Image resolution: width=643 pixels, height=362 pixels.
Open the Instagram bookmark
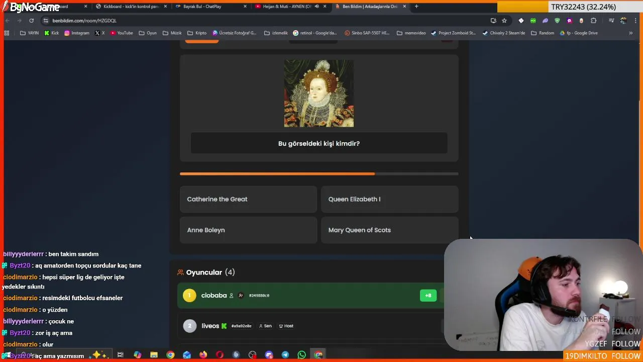click(x=77, y=33)
